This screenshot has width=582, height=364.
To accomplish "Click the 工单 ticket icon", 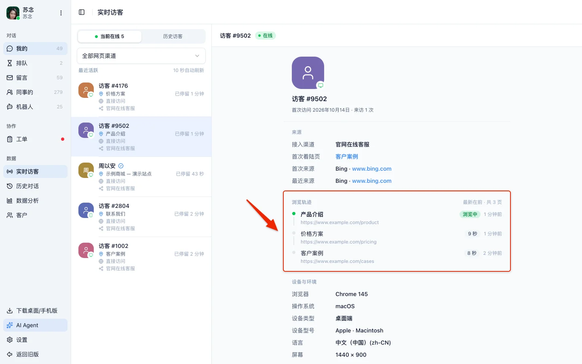I will pos(10,139).
